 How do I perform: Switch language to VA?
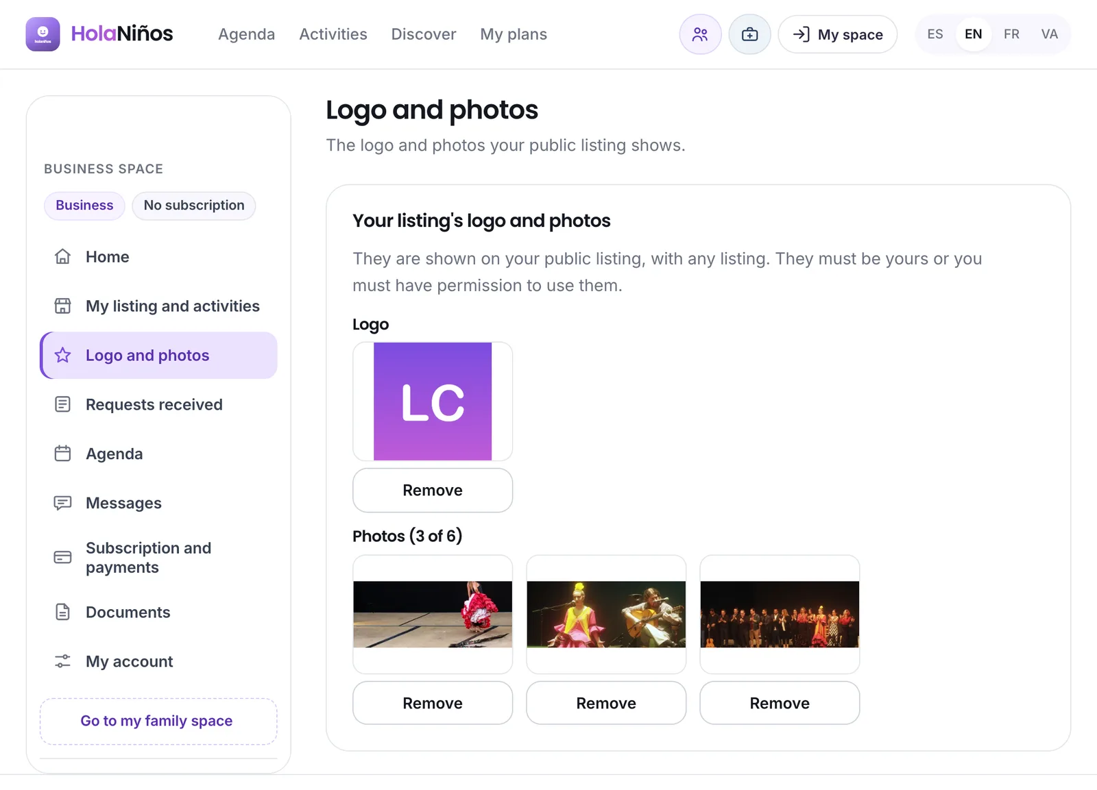1050,34
